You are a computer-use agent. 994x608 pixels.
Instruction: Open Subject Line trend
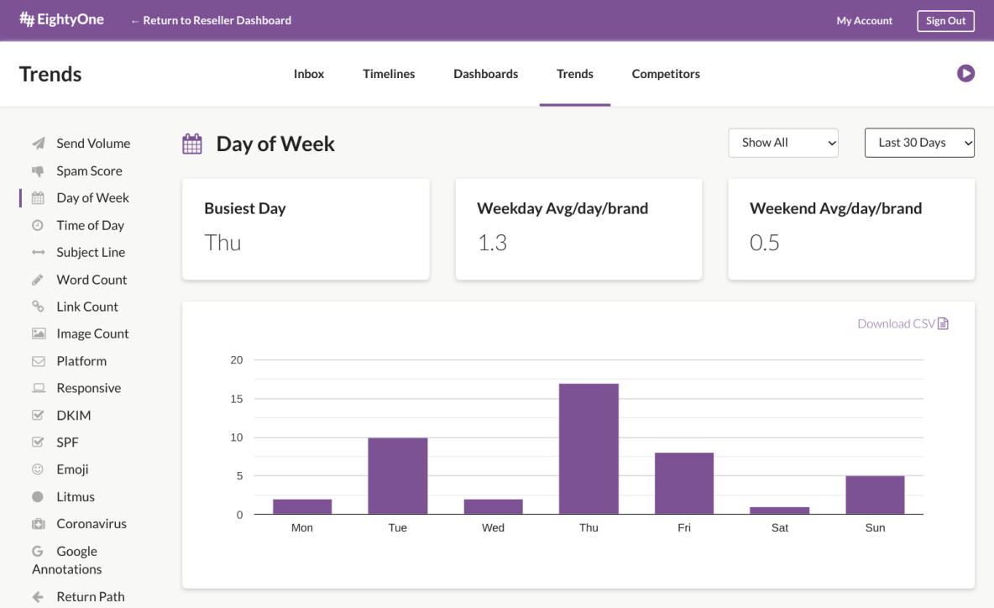click(x=91, y=252)
